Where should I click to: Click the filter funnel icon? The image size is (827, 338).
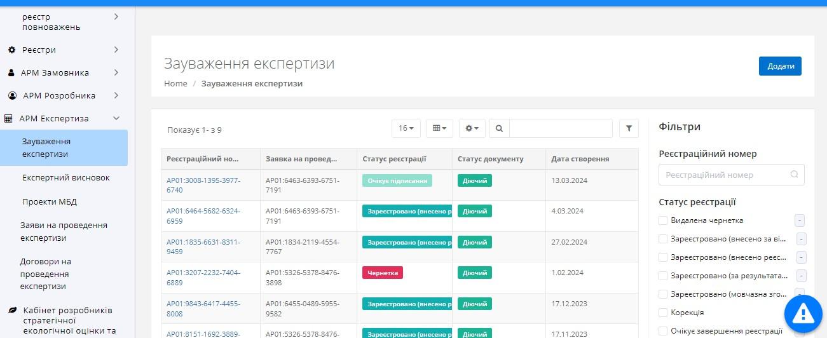pos(629,128)
